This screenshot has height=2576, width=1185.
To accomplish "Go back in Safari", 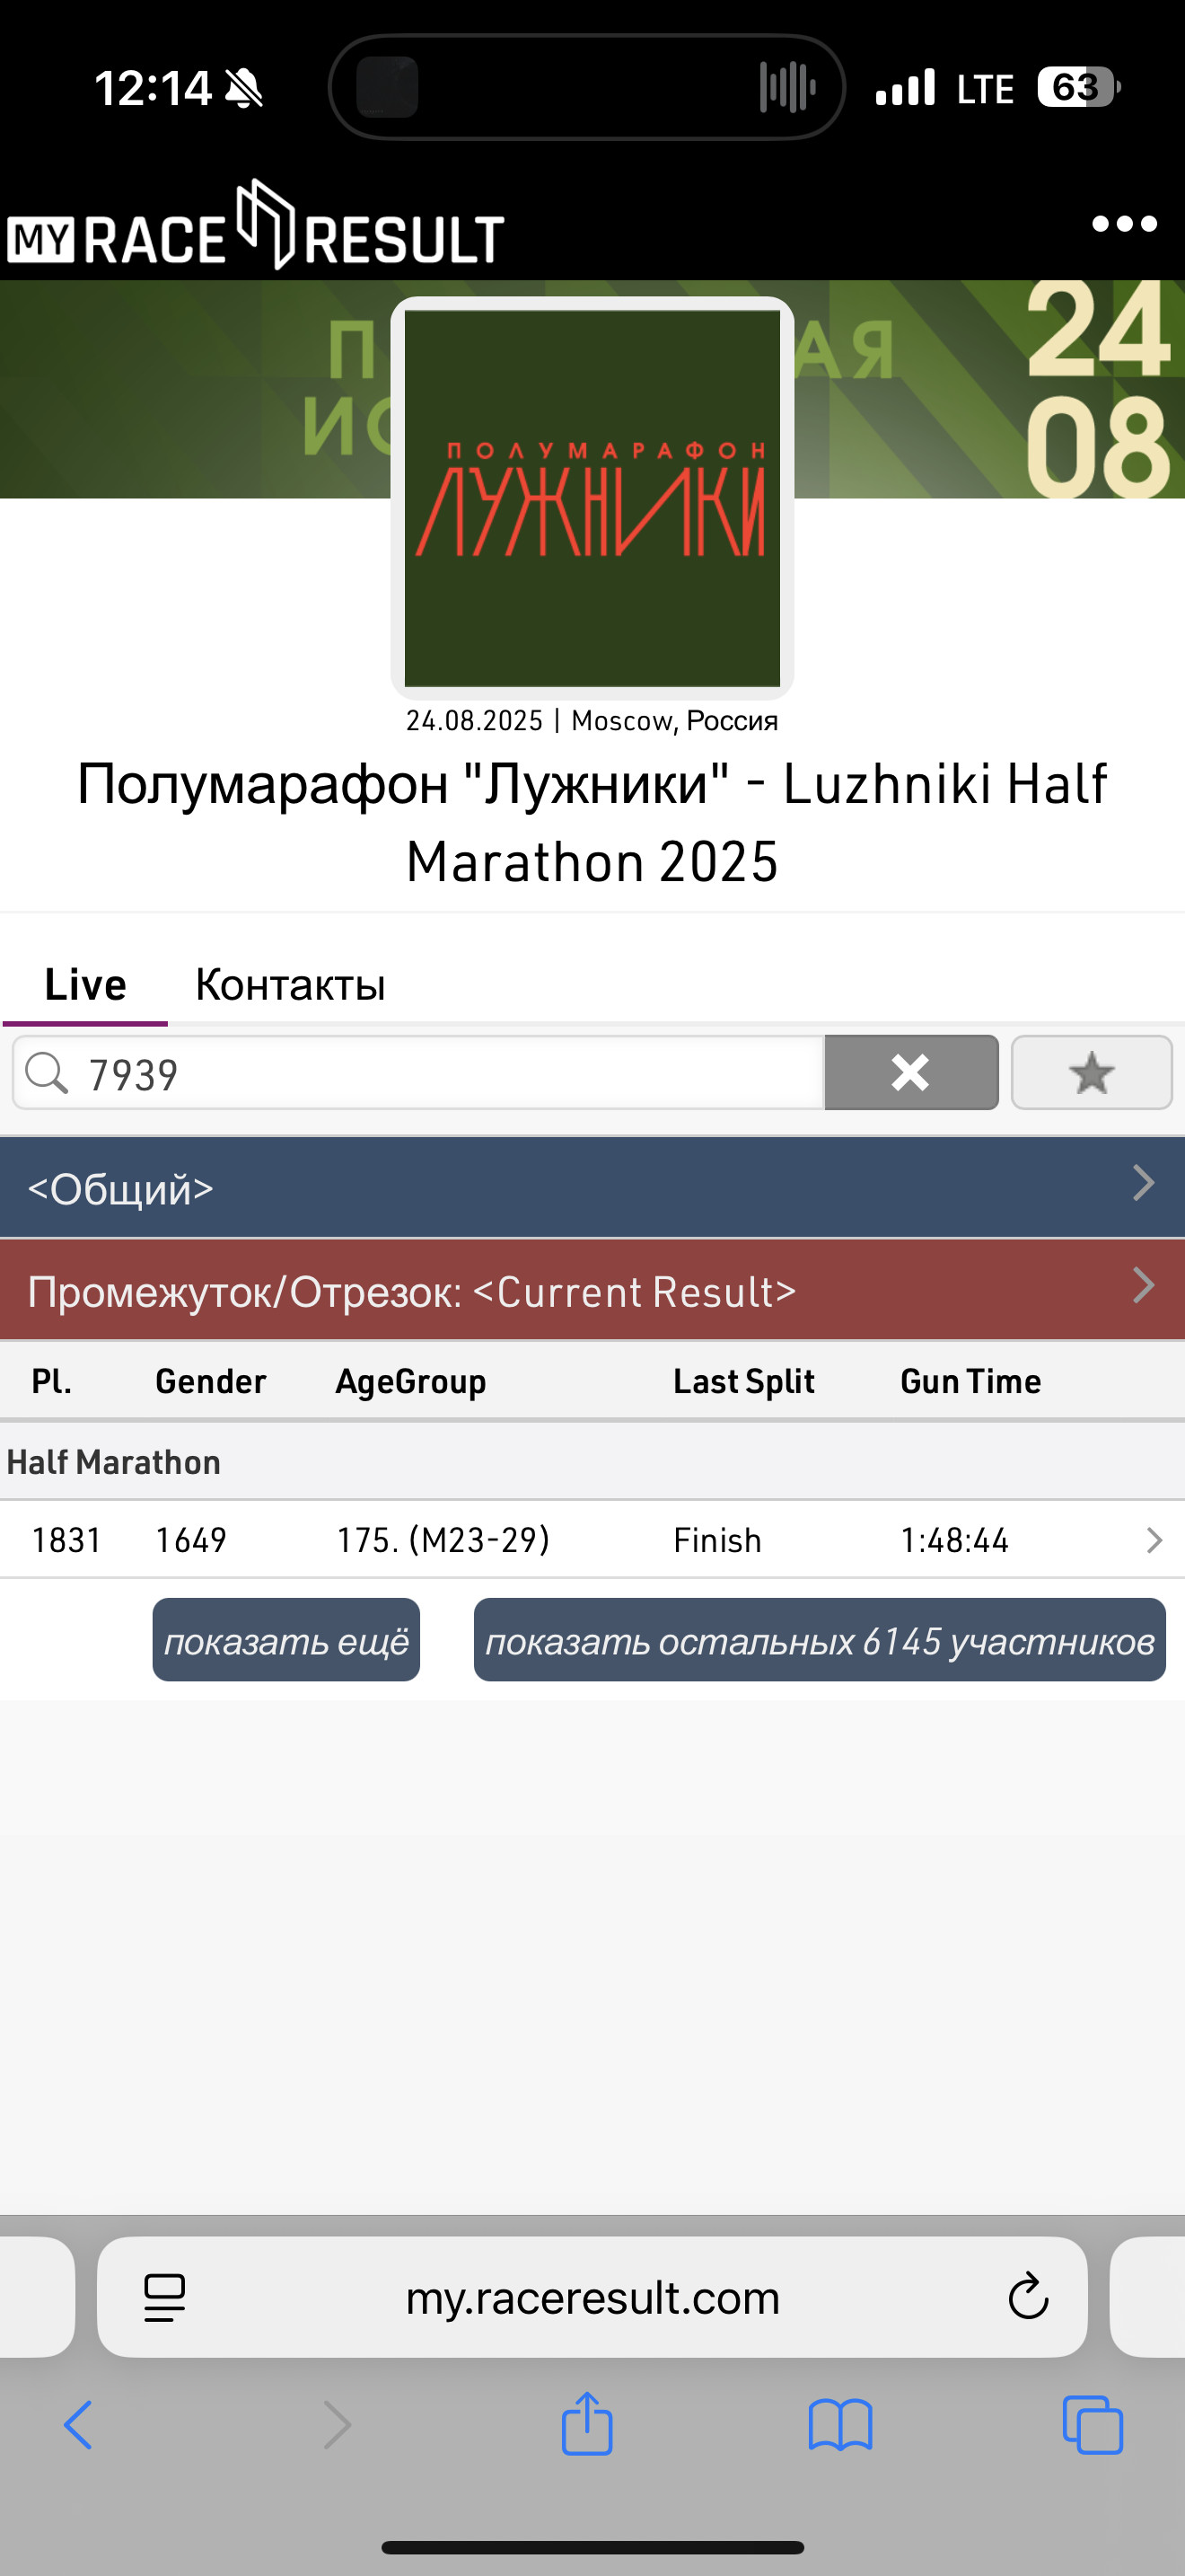I will (78, 2425).
